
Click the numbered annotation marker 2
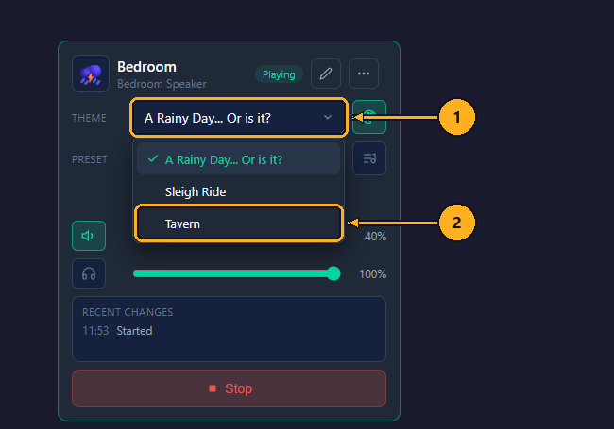point(456,223)
